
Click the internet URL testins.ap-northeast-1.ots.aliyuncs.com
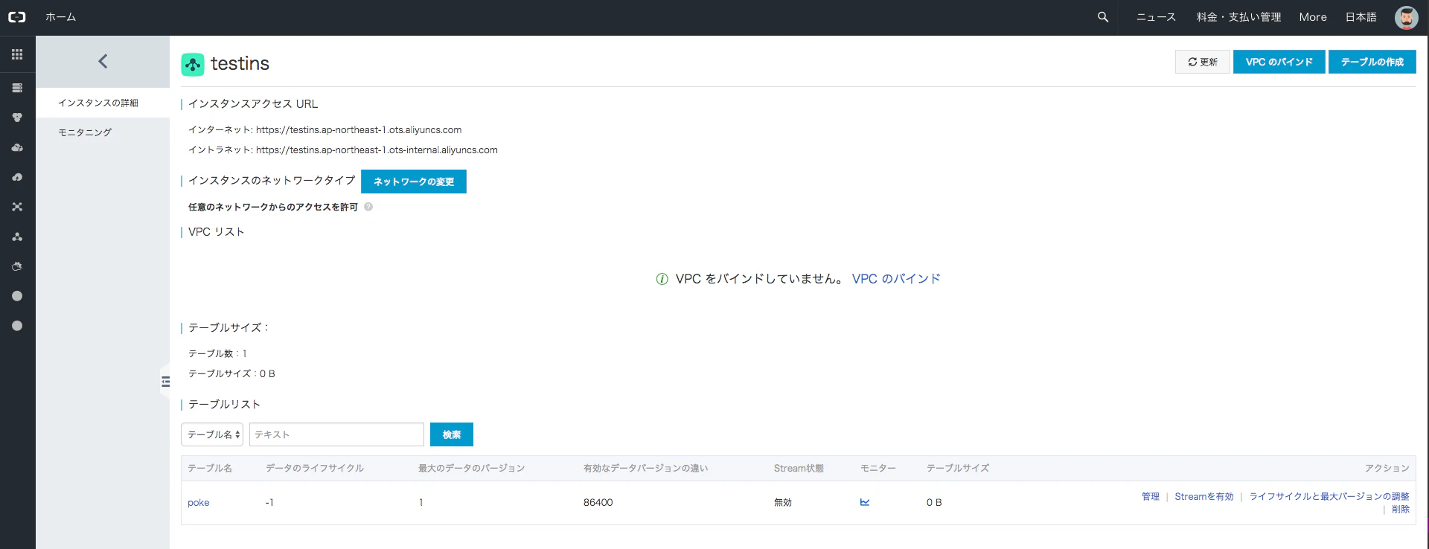point(359,129)
